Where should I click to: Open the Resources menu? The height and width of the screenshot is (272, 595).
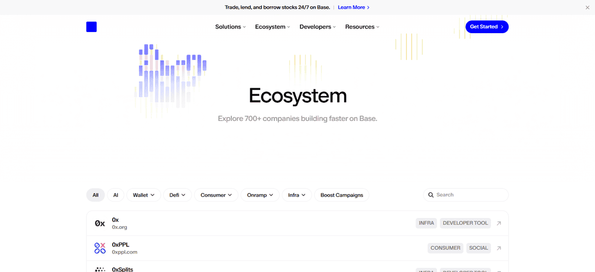pos(363,27)
